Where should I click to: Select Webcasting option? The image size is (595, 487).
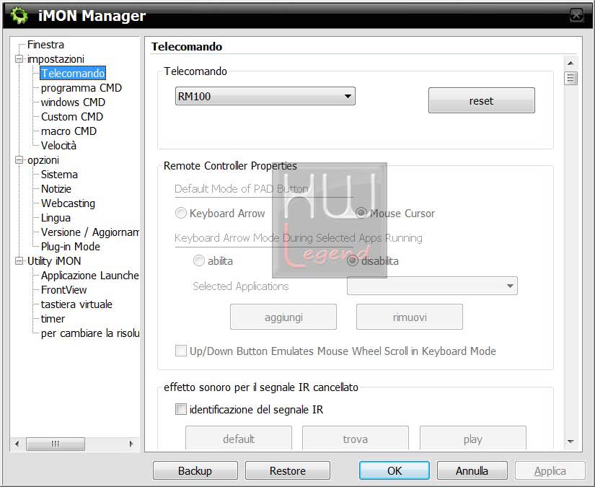click(x=68, y=203)
